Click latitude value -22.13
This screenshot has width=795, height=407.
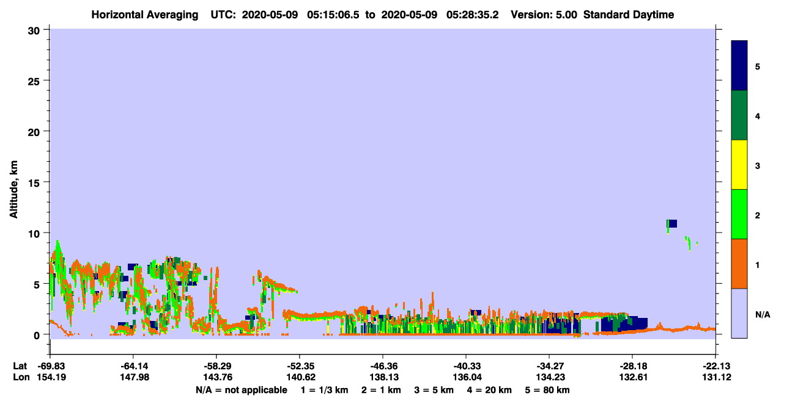[x=715, y=366]
